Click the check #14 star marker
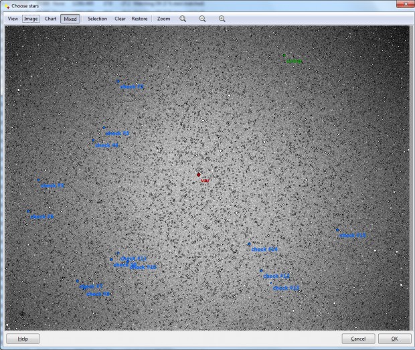415x350 pixels. pyautogui.click(x=249, y=244)
